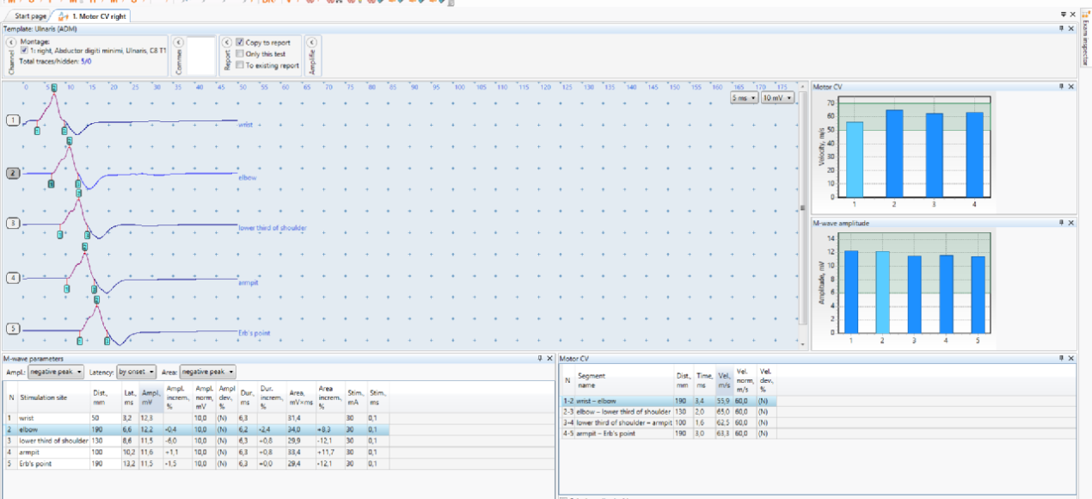Image resolution: width=1092 pixels, height=499 pixels.
Task: Click the 'Stimulation site' column header
Action: [53, 397]
